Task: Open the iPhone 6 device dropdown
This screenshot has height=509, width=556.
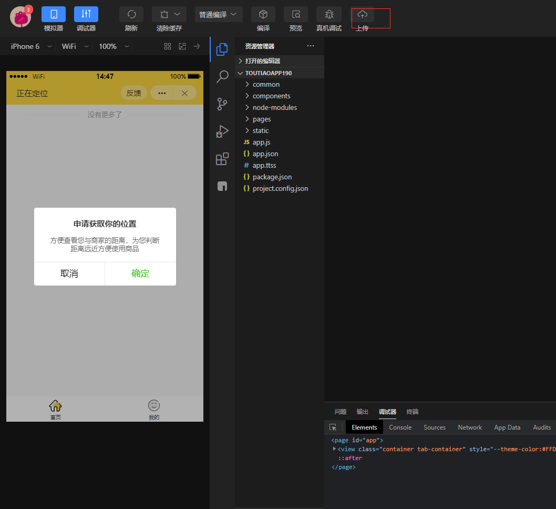Action: click(31, 46)
